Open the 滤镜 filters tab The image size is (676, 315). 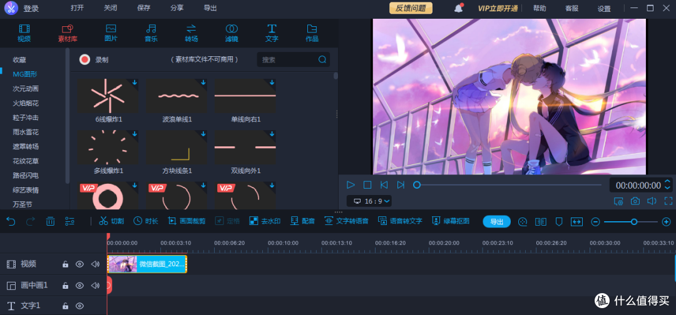point(232,33)
